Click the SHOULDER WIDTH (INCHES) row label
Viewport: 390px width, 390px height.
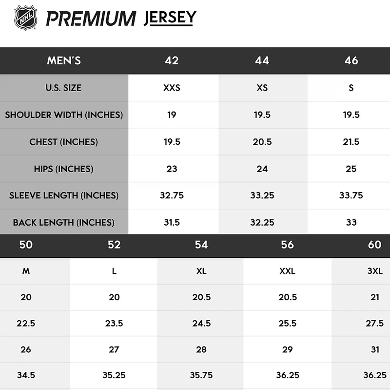(64, 115)
